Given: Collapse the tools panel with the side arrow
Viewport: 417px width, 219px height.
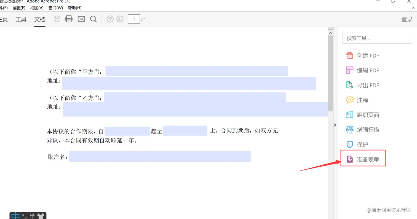Looking at the screenshot, I should [x=335, y=125].
